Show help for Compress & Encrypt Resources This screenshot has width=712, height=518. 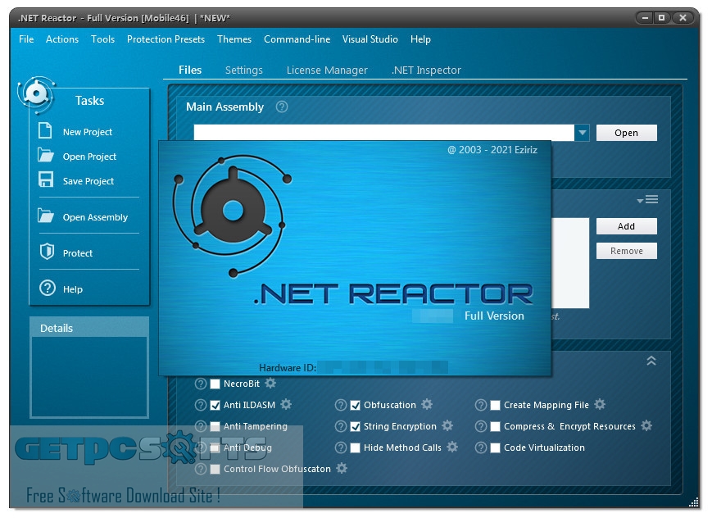(481, 426)
